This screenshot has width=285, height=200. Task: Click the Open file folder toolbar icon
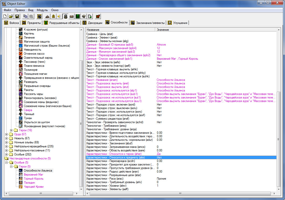click(11, 16)
